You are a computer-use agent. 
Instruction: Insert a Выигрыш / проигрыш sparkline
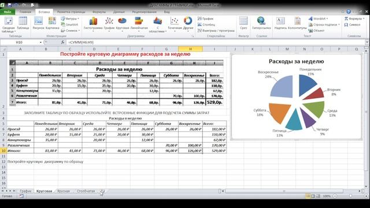[216, 31]
